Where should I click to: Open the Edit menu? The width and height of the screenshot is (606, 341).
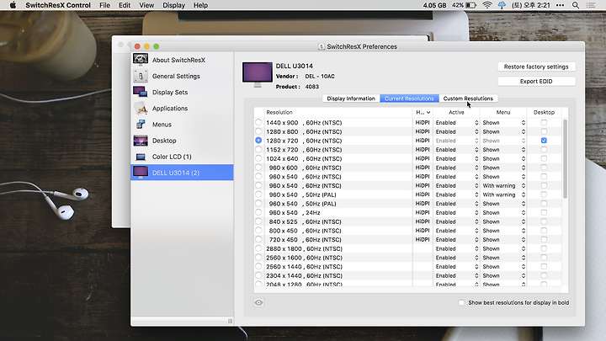click(125, 5)
